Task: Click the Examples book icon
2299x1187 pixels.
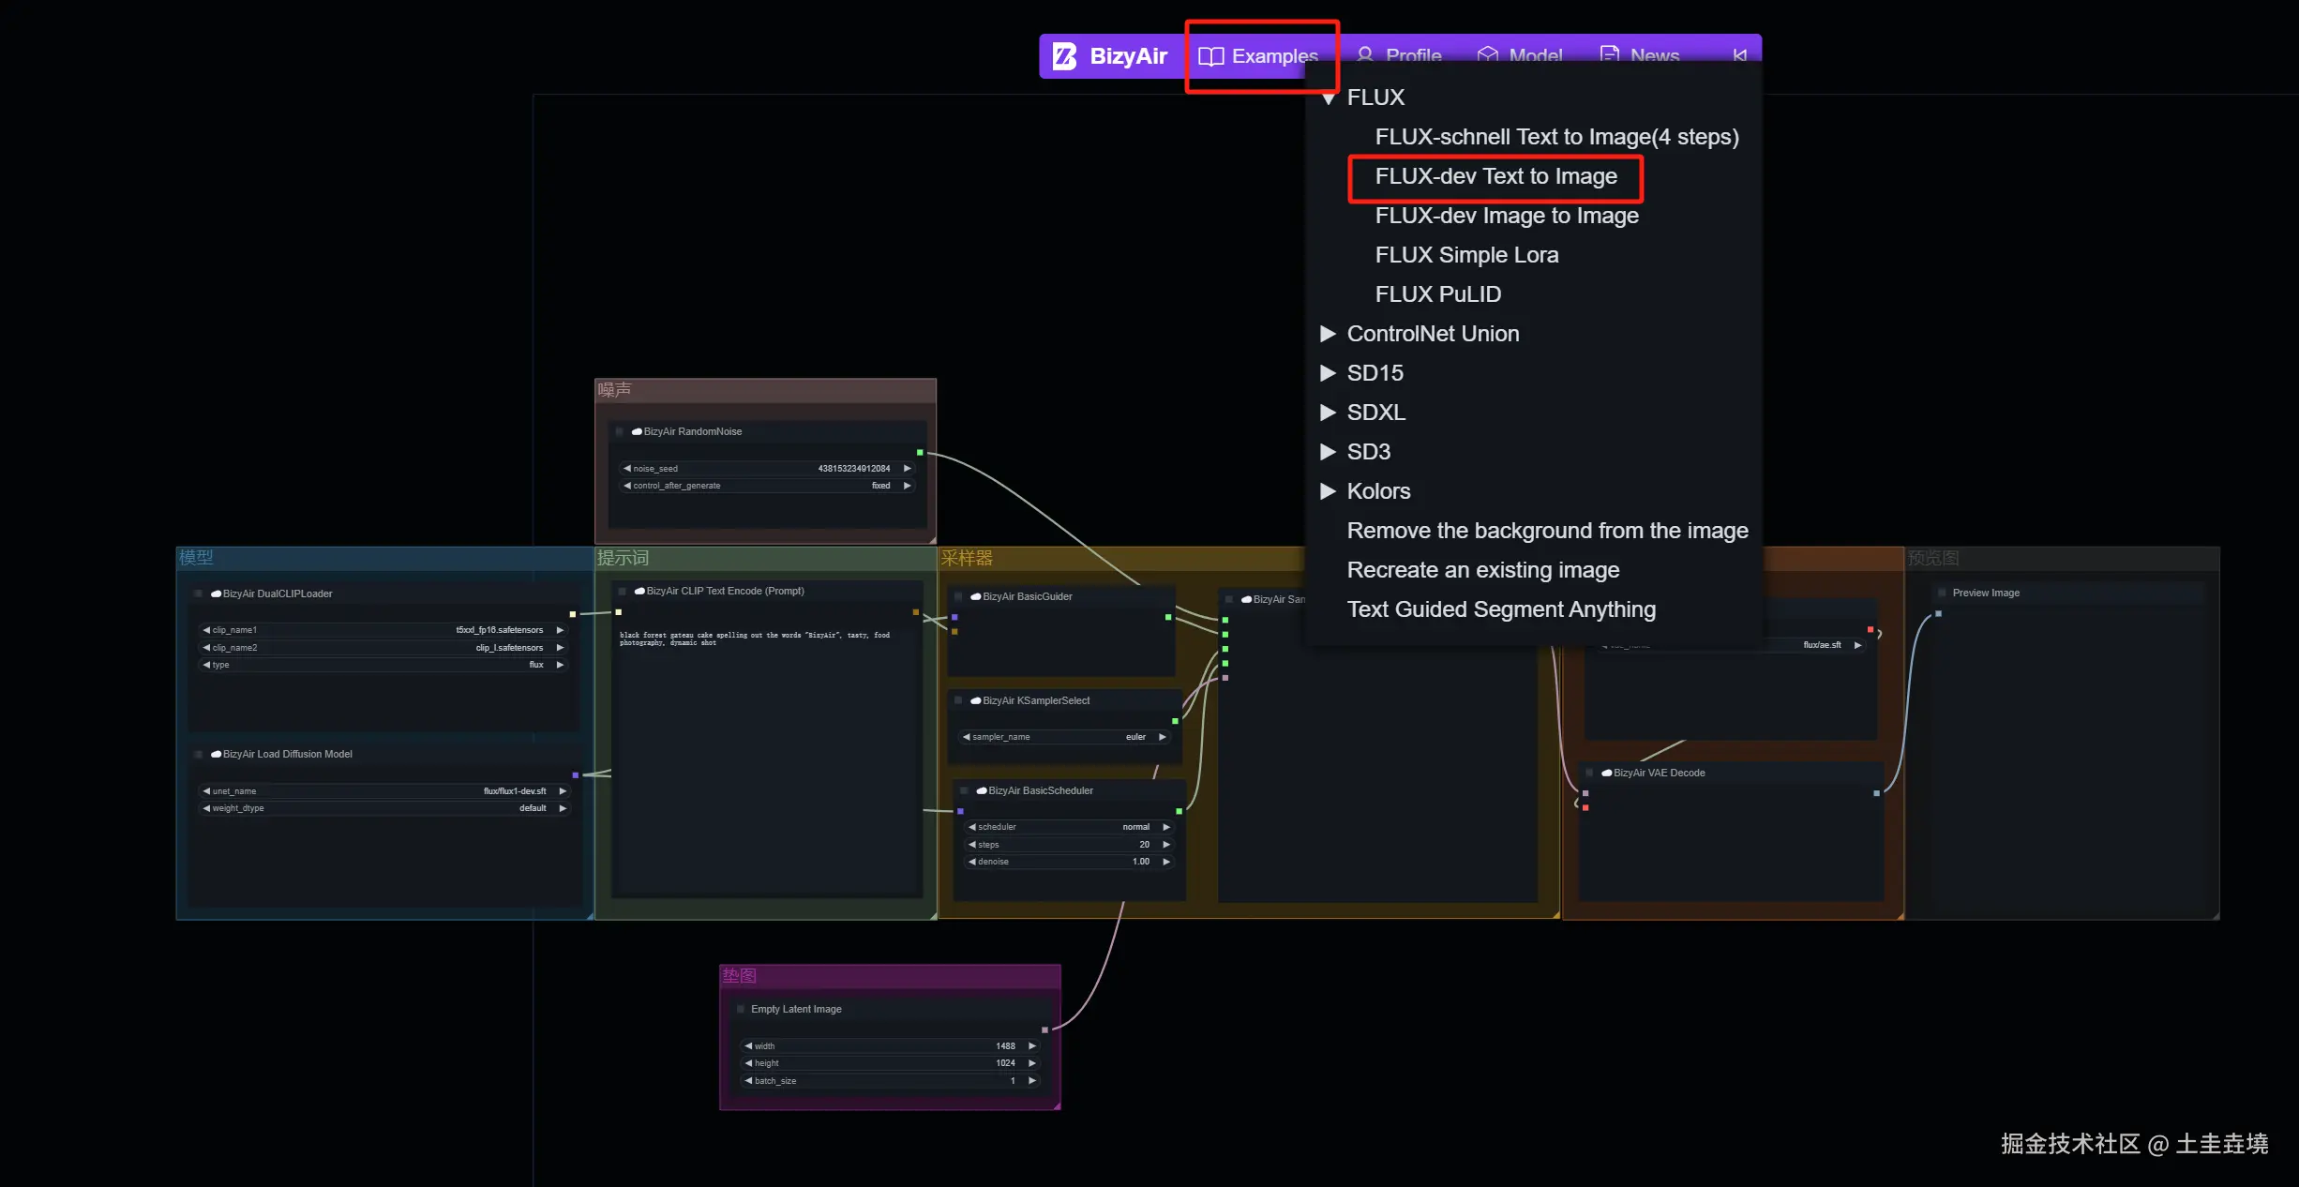Action: 1210,56
